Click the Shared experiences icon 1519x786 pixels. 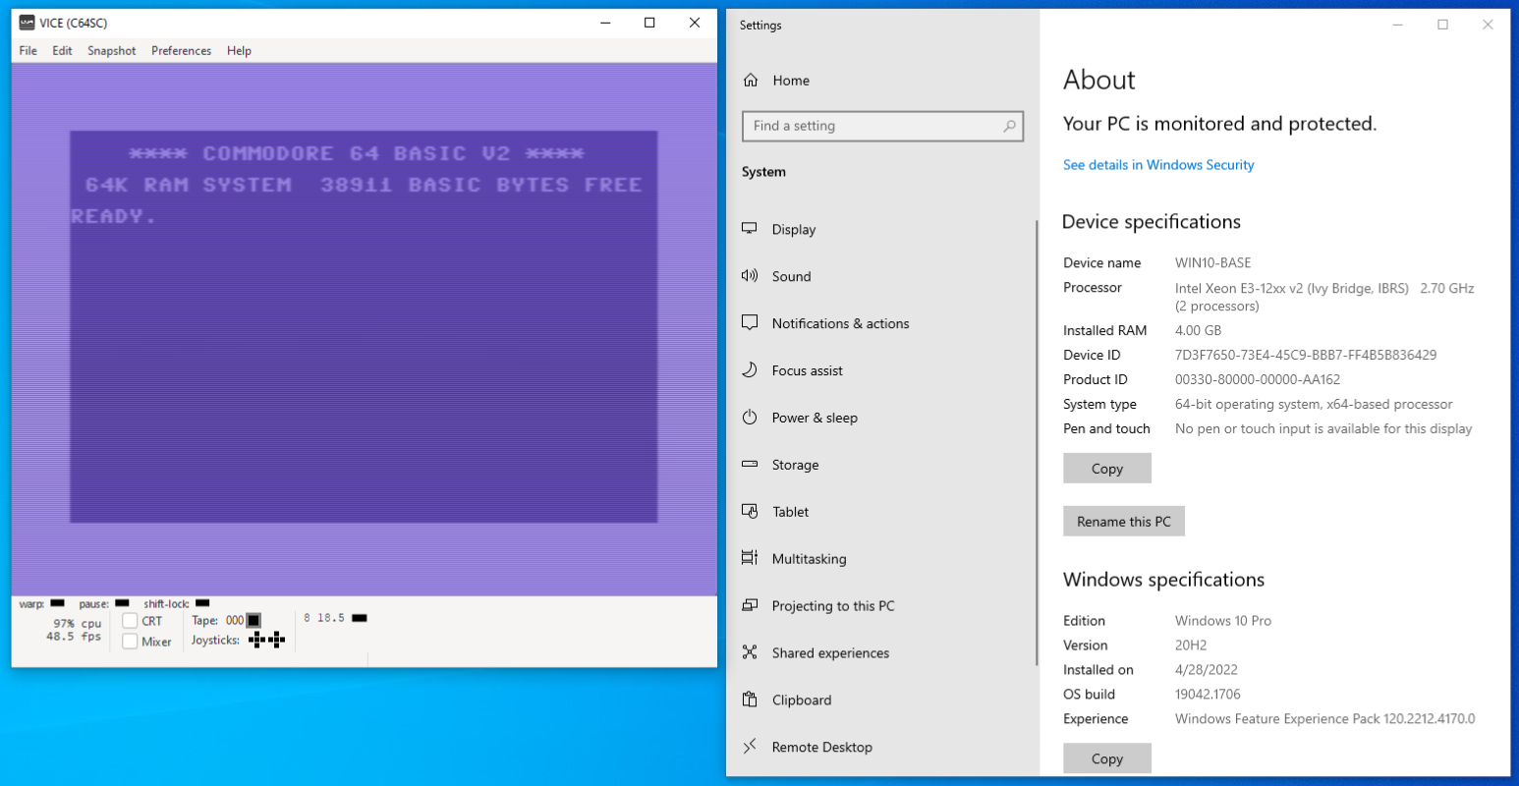pos(750,652)
